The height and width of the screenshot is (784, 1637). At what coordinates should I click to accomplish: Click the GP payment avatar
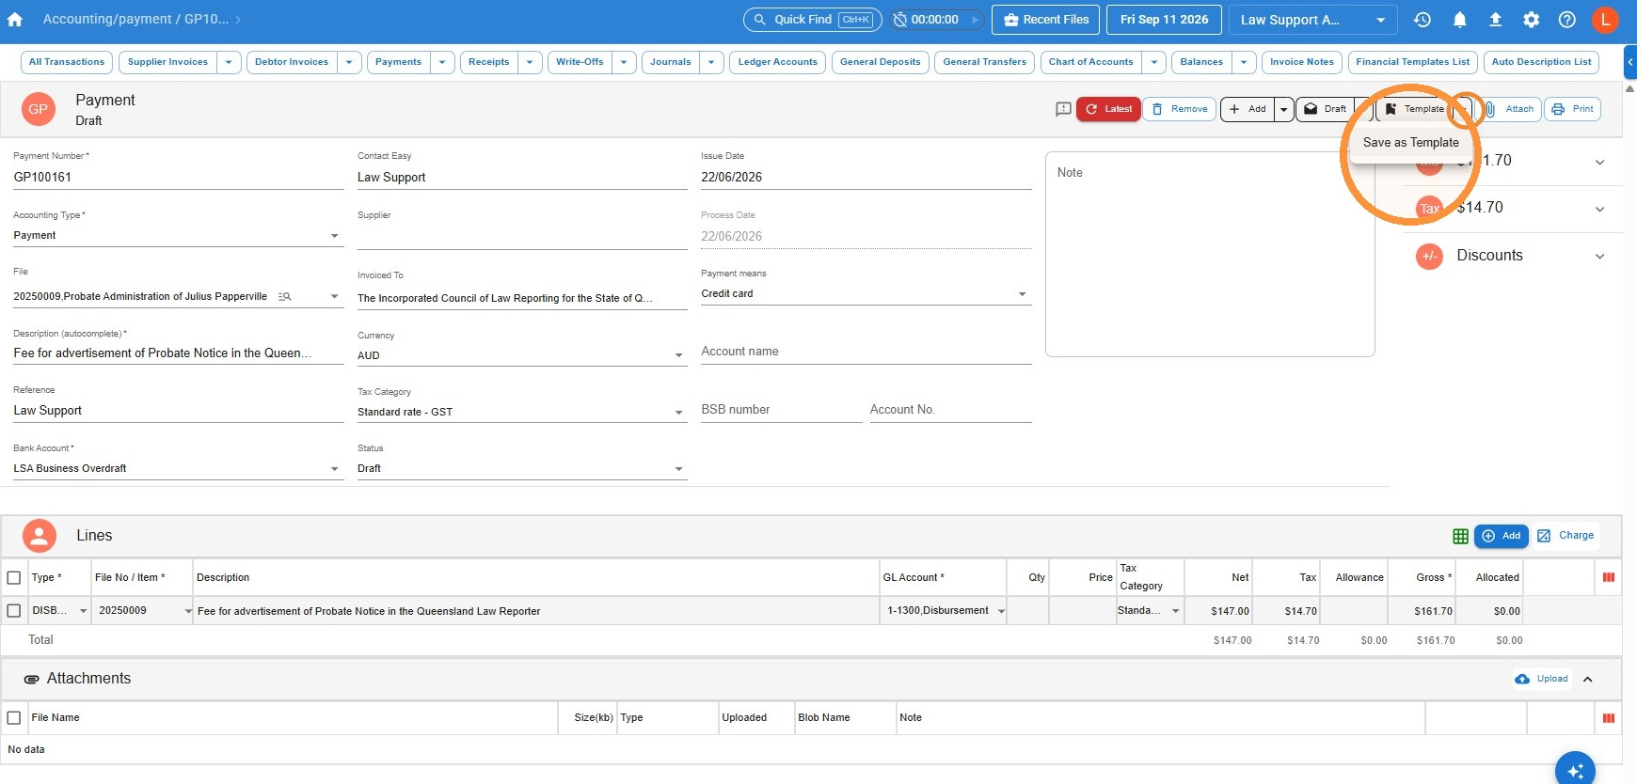(38, 109)
